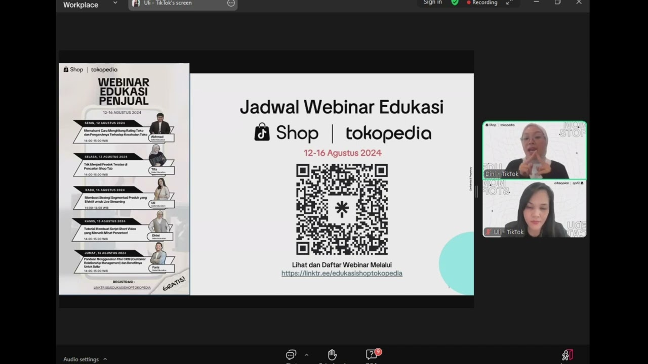Click the Raise hand icon
This screenshot has width=648, height=364.
(332, 355)
